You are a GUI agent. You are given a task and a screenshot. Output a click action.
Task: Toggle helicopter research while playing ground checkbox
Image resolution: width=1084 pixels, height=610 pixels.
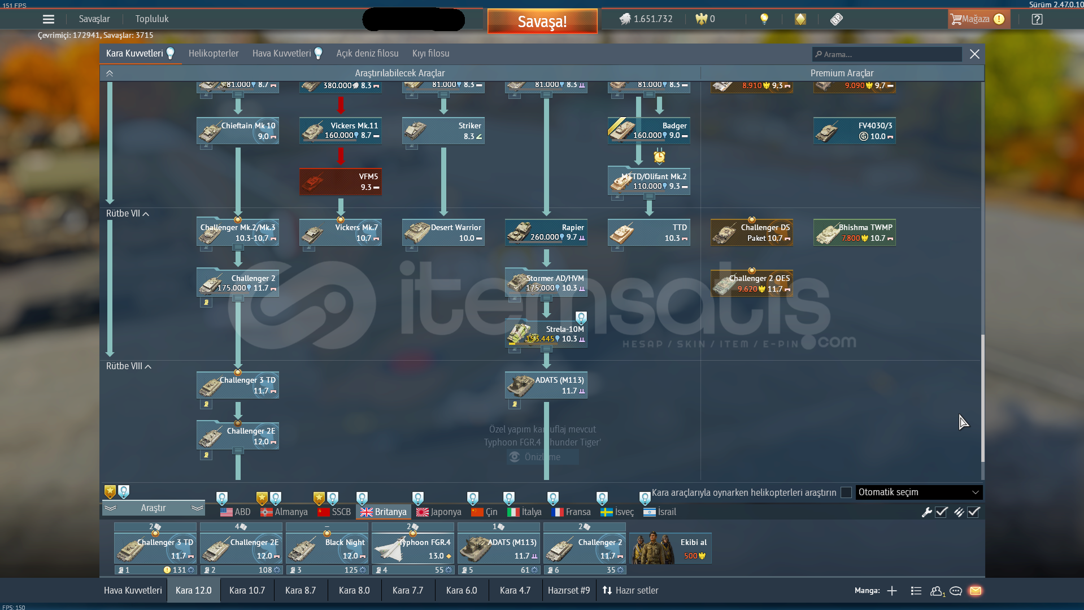click(x=846, y=492)
